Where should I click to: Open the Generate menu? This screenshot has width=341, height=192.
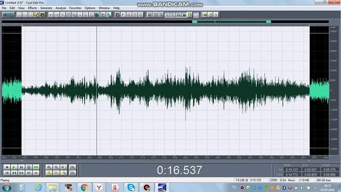[46, 8]
